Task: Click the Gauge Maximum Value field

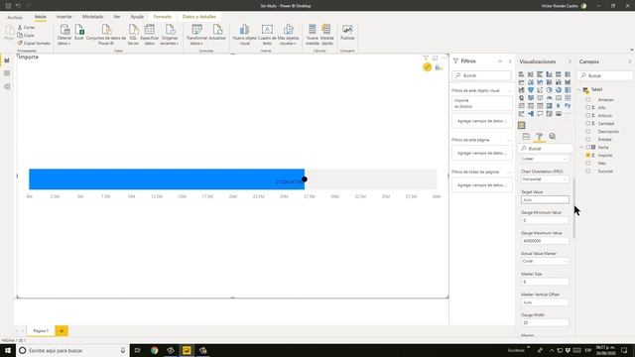Action: pyautogui.click(x=545, y=241)
